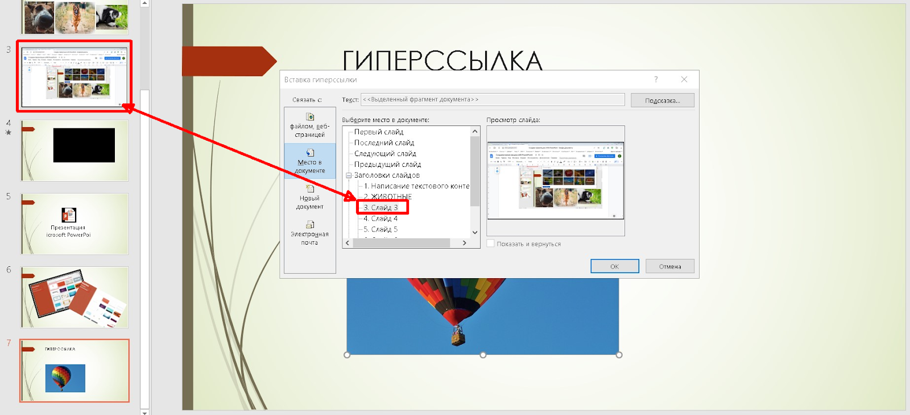Select slide 6 thumbnail in panel

click(75, 297)
